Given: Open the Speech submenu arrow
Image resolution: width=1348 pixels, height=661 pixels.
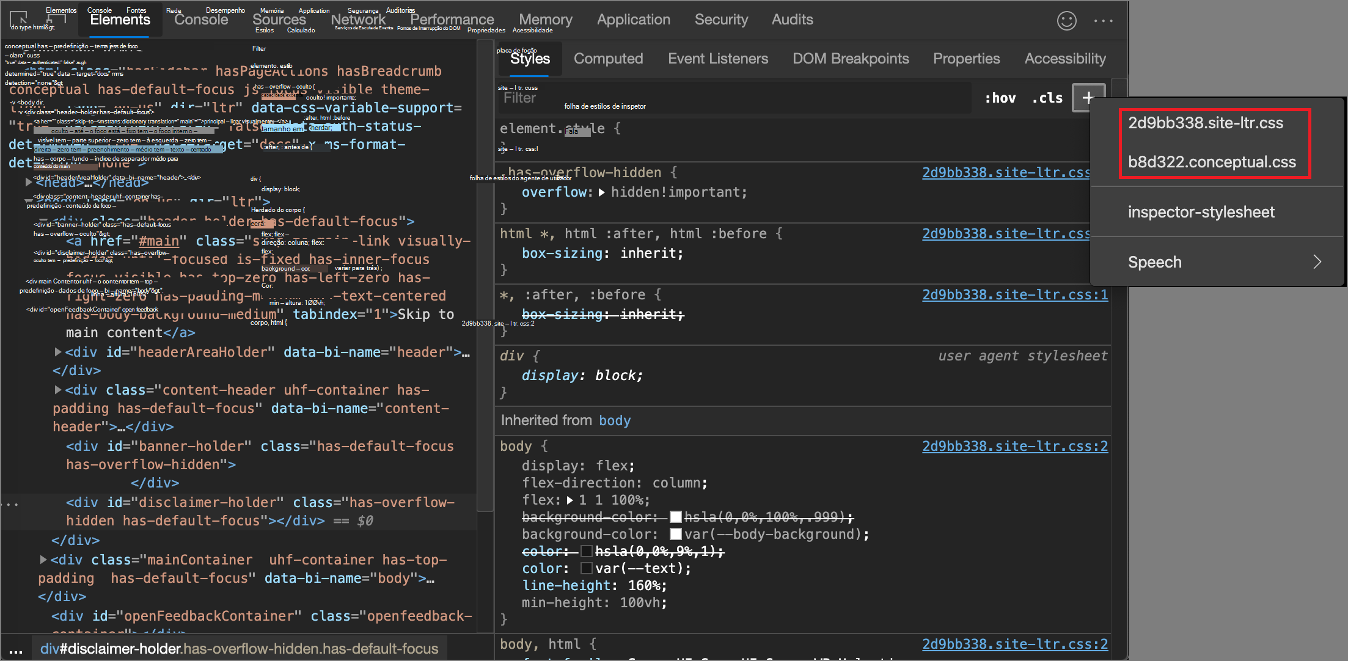Looking at the screenshot, I should 1317,262.
